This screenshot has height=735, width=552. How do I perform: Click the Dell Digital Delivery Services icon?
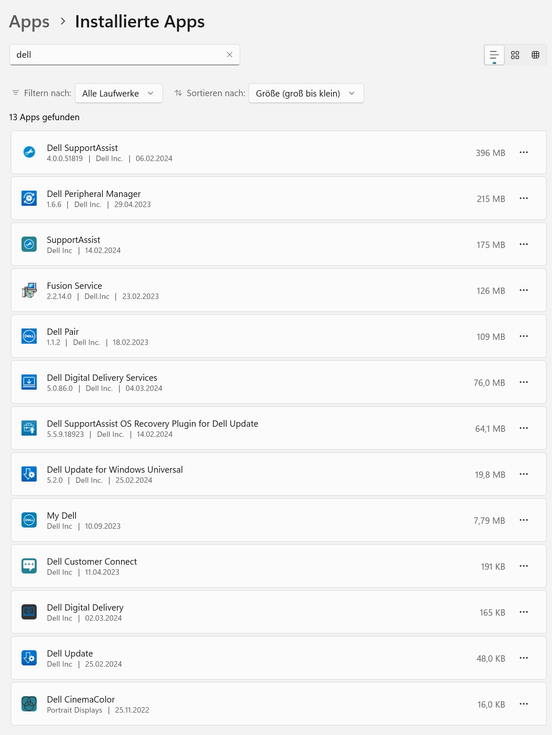tap(29, 382)
